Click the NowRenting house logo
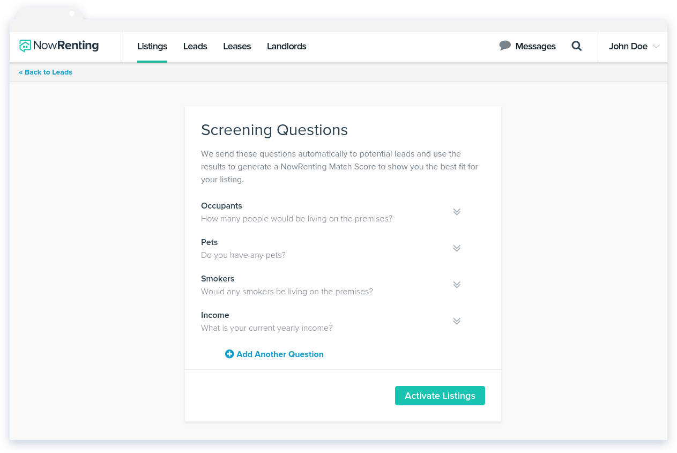Image resolution: width=677 pixels, height=453 pixels. point(25,46)
